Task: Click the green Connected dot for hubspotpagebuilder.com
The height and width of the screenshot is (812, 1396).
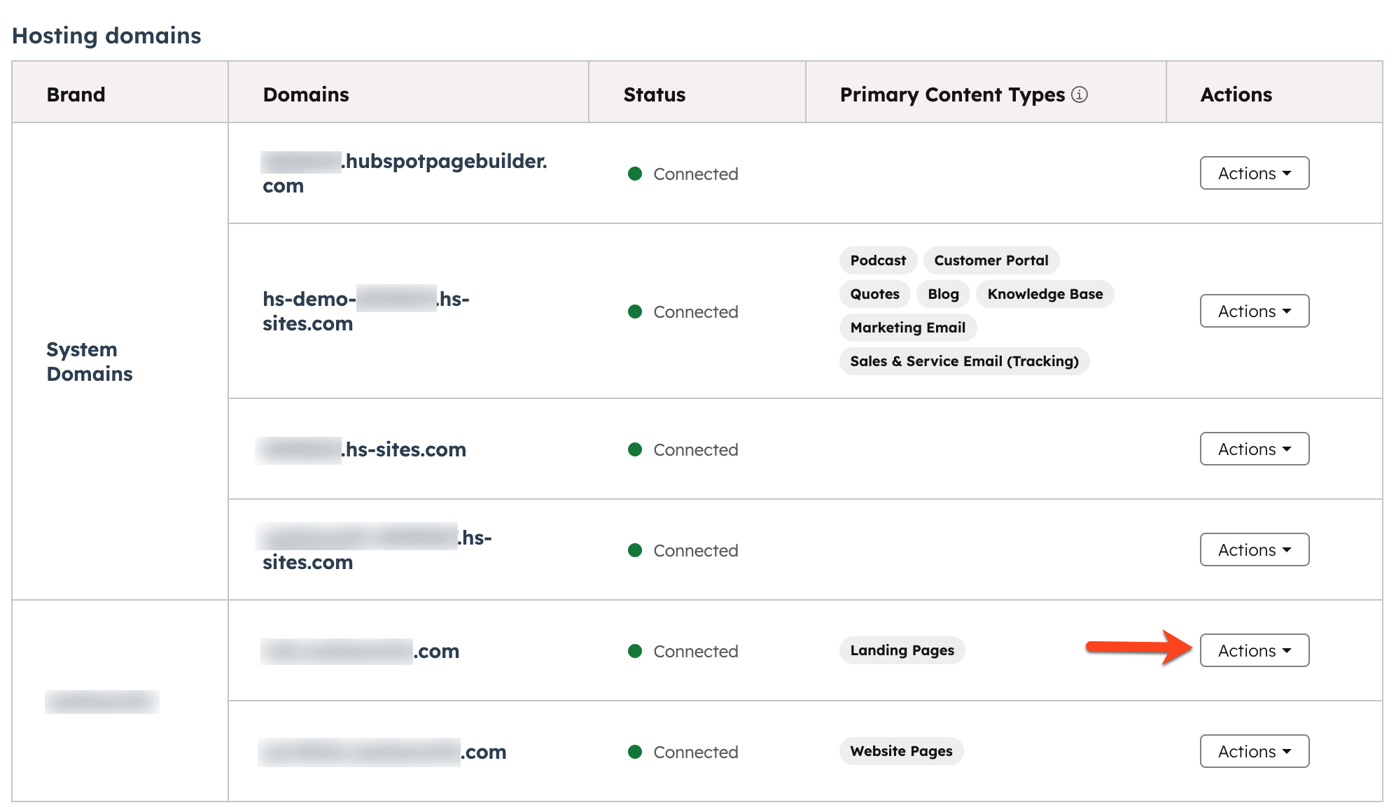Action: pyautogui.click(x=636, y=174)
